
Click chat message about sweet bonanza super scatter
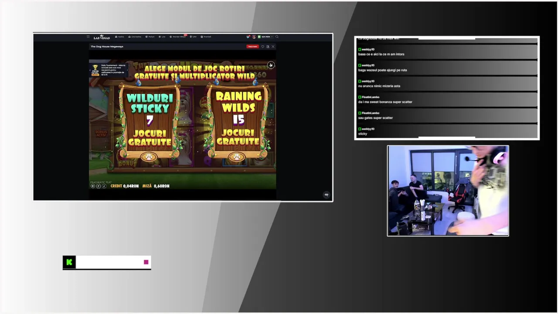(x=385, y=102)
